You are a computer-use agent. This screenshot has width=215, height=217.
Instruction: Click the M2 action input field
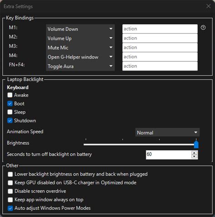pos(160,38)
